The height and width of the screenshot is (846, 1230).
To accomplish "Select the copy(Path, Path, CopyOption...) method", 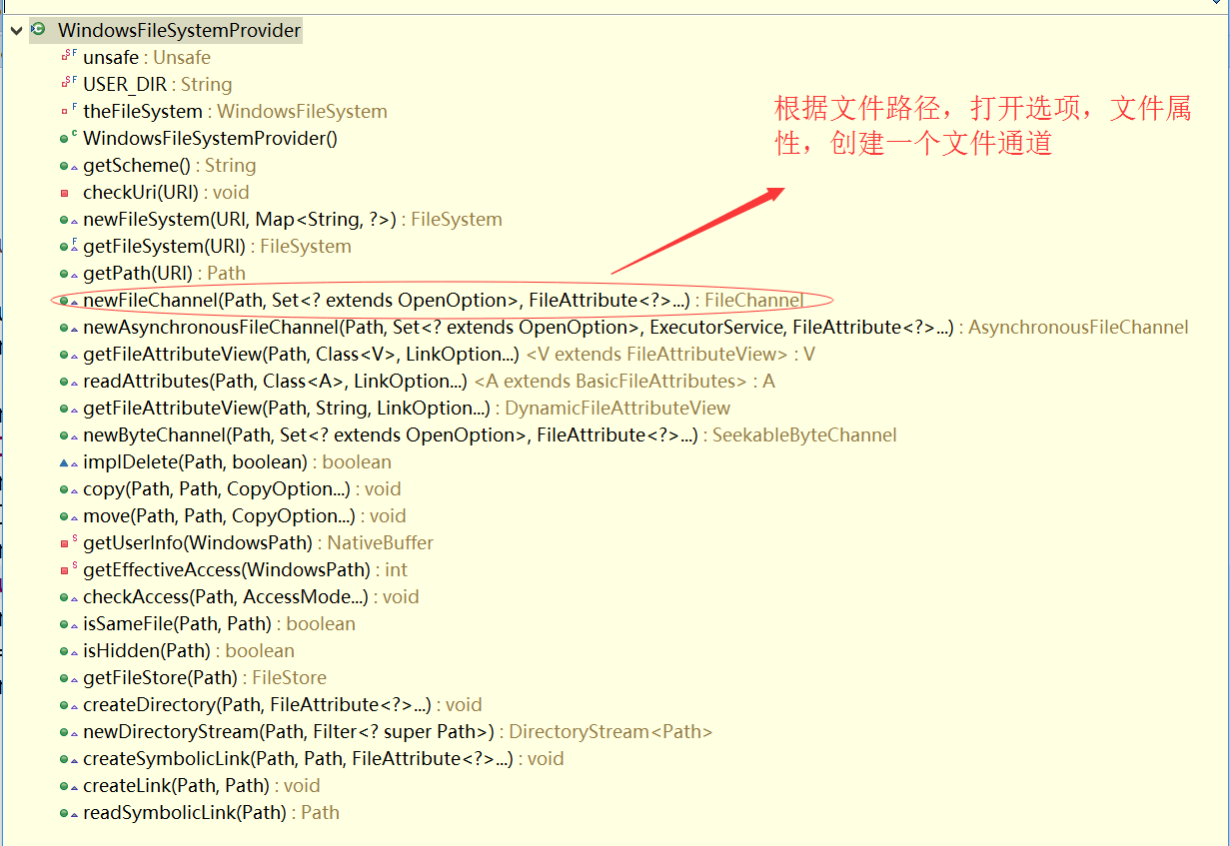I will pyautogui.click(x=242, y=489).
